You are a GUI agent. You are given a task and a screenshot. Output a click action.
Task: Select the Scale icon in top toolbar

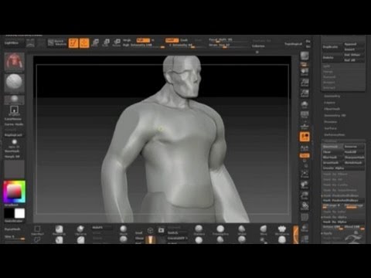point(106,42)
